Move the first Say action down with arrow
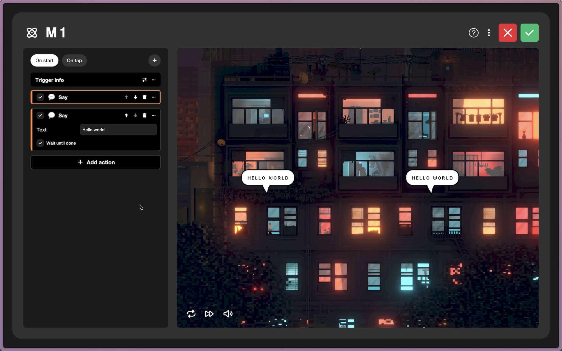562x351 pixels. pyautogui.click(x=135, y=97)
